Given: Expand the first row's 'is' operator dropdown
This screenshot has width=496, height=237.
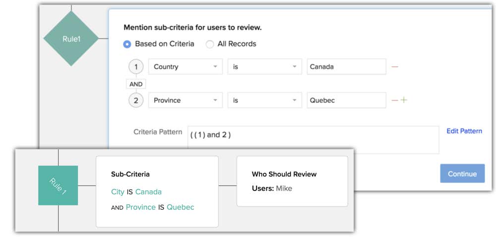Looking at the screenshot, I should (264, 67).
